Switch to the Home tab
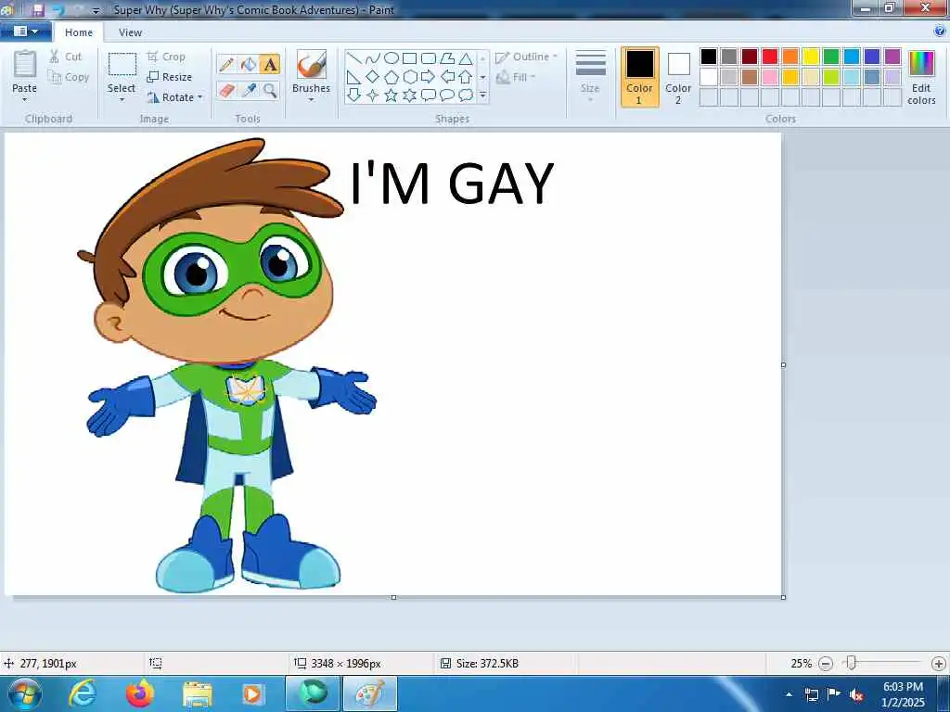Screen dimensions: 950x712 pos(79,32)
